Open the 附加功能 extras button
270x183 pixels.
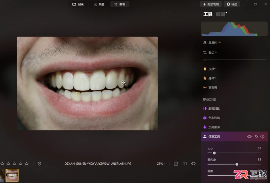(x=211, y=4)
